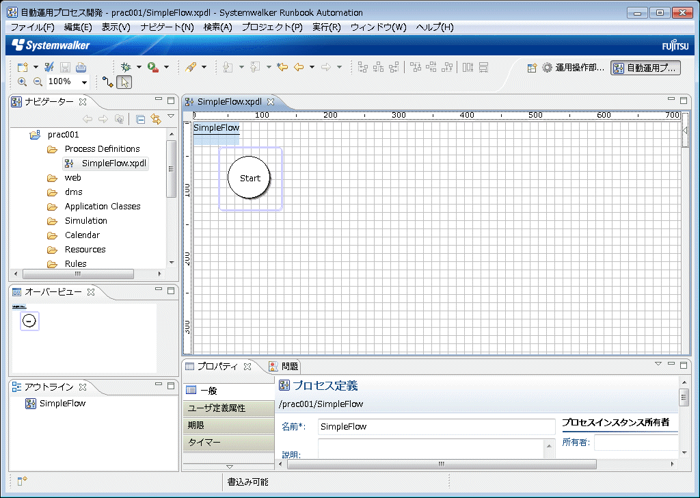Open the Properties view menu triangle
The image size is (700, 498).
click(658, 364)
